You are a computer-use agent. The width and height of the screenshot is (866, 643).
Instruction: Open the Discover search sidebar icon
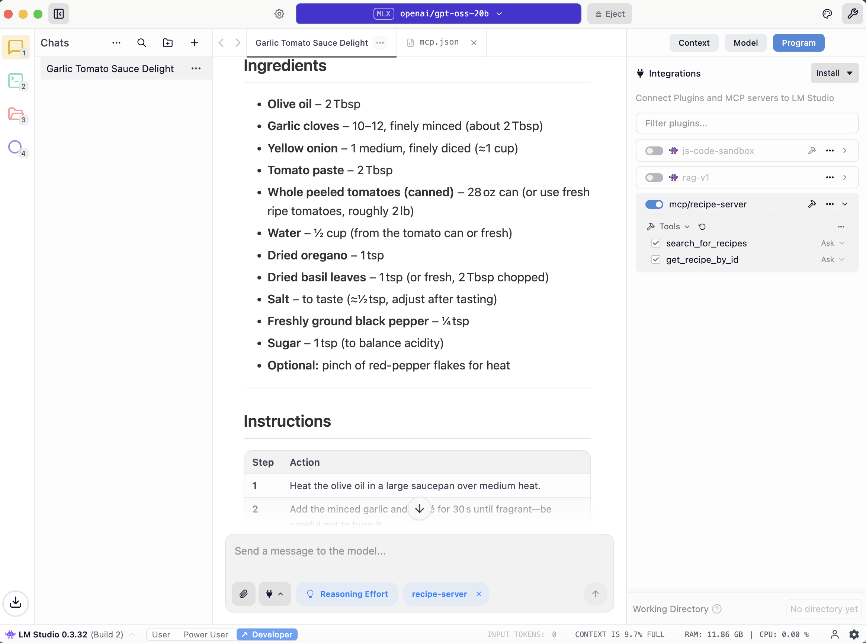16,147
